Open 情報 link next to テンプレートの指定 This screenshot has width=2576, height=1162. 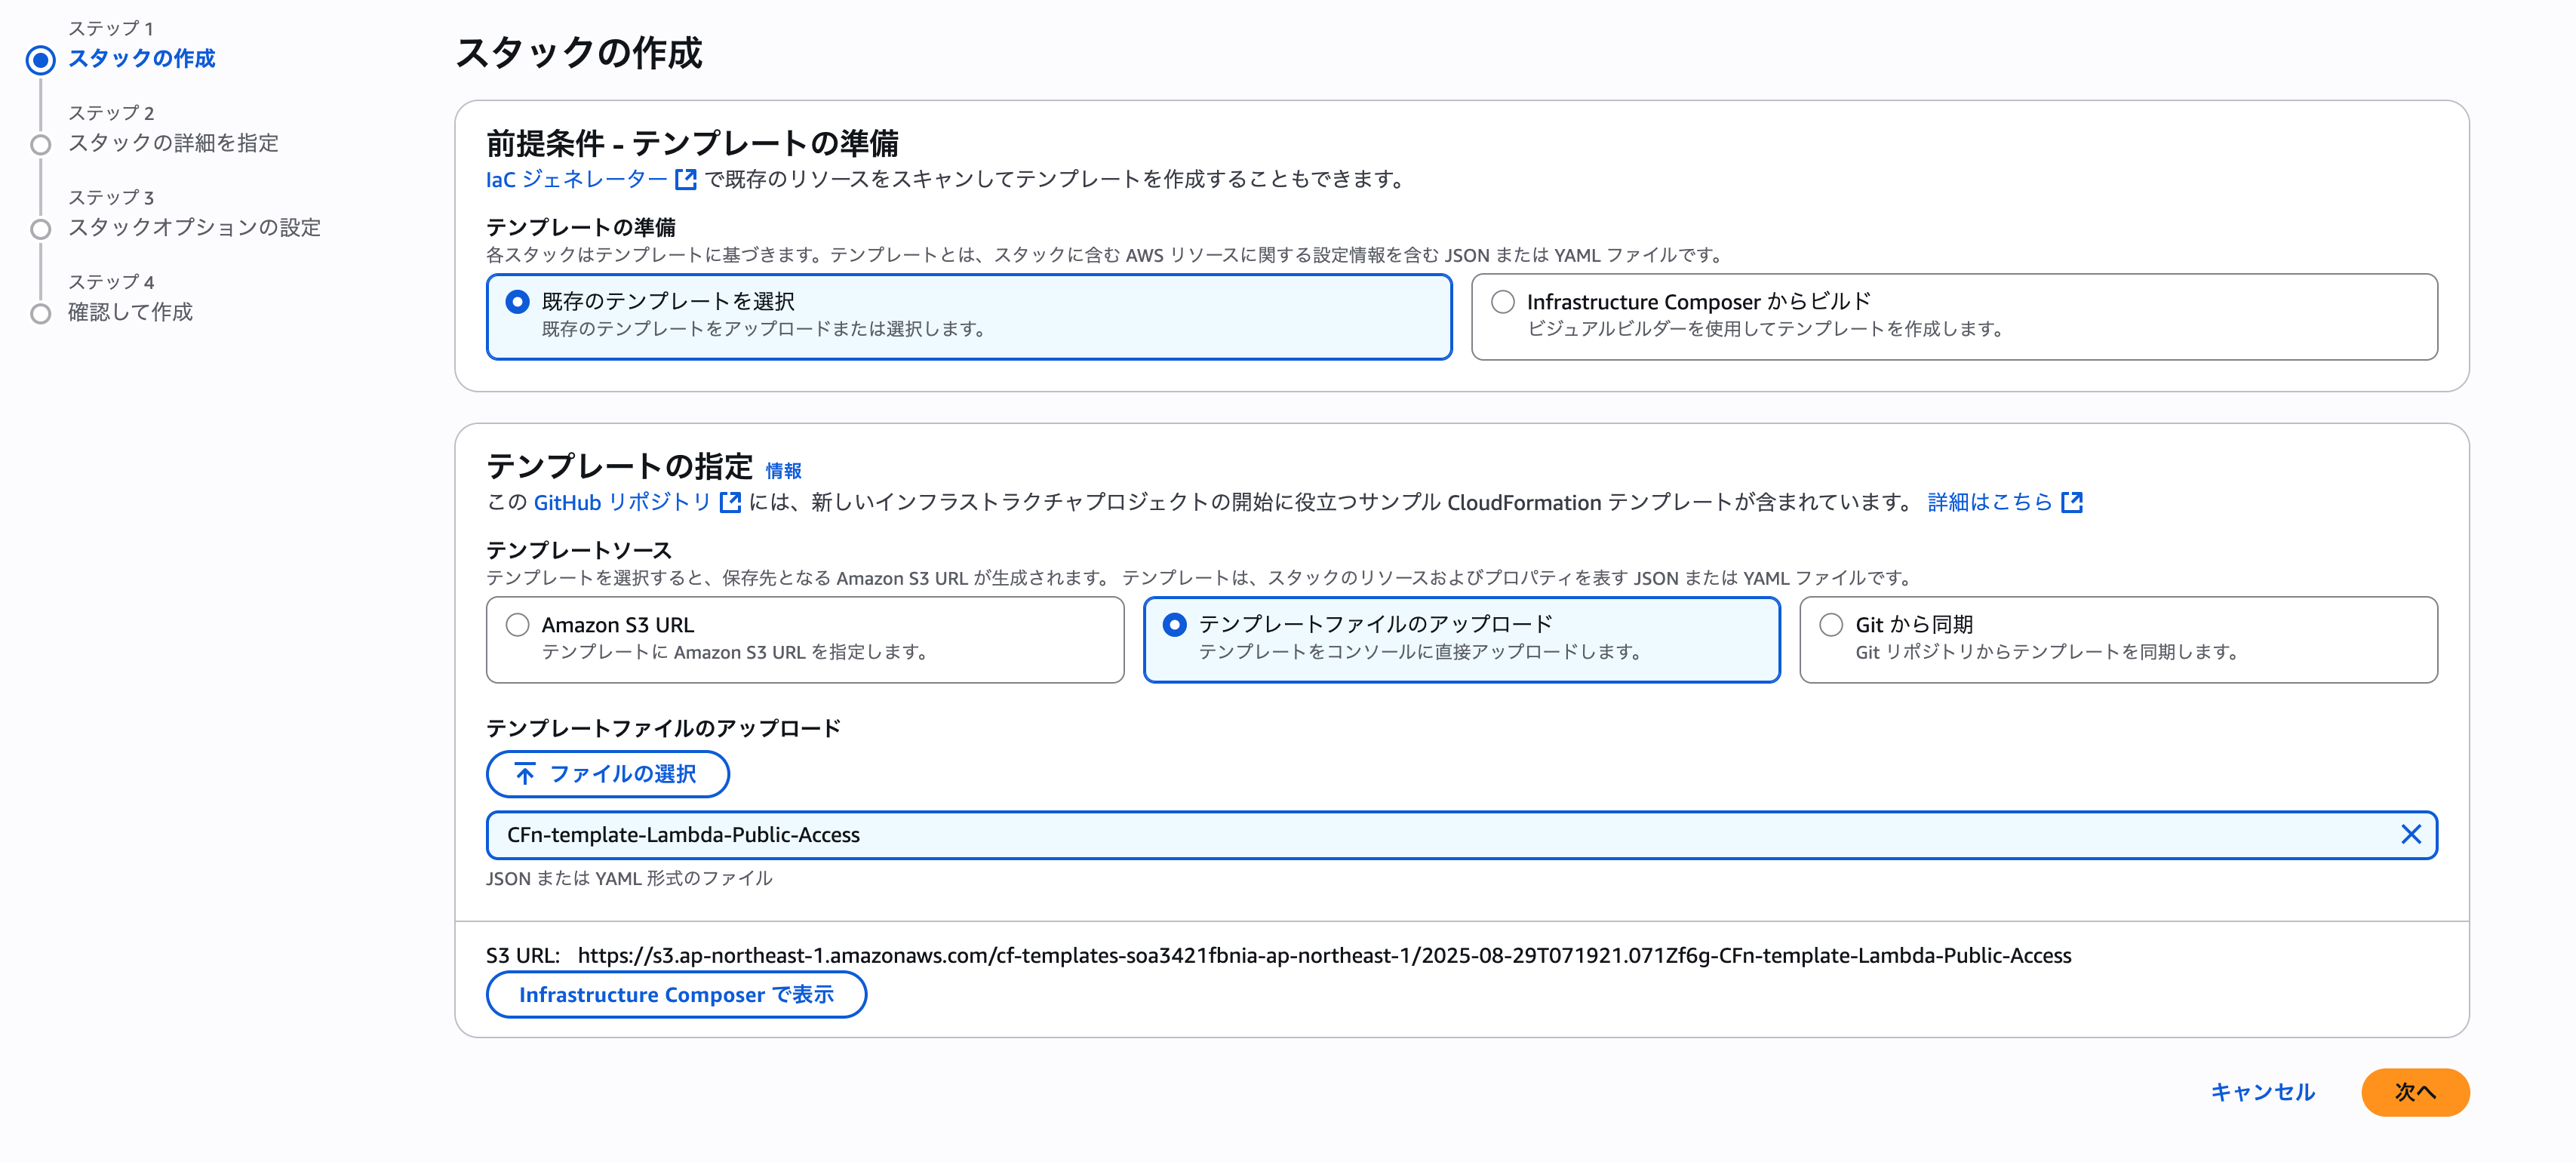tap(783, 471)
